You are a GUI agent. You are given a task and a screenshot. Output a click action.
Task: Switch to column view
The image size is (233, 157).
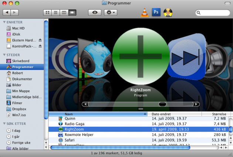tap(64, 13)
